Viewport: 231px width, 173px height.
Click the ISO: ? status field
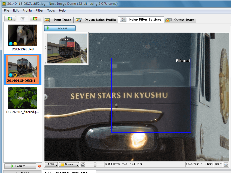[x=218, y=164]
